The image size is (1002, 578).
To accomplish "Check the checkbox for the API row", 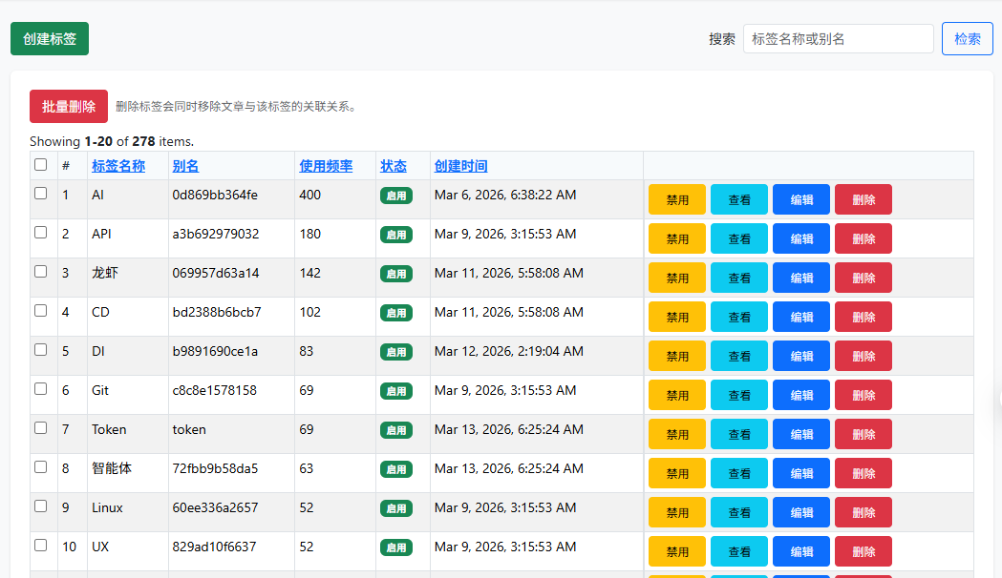I will coord(41,232).
